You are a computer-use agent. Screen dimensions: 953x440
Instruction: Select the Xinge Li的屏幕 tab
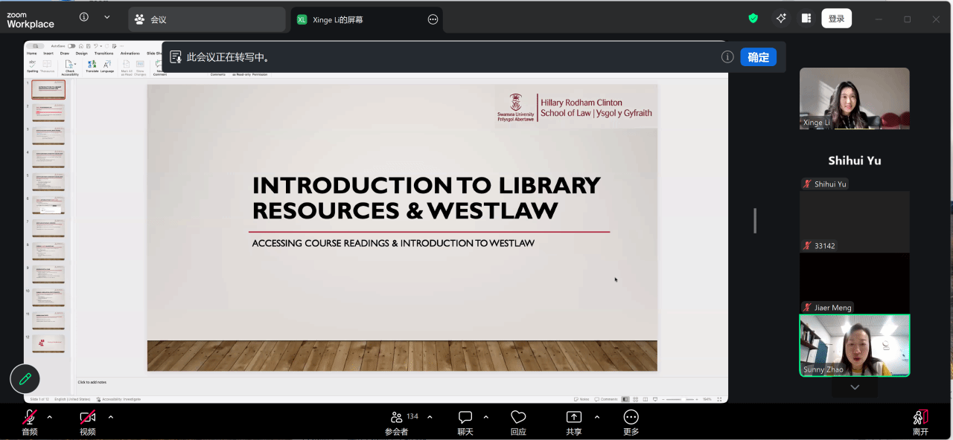[x=357, y=19]
